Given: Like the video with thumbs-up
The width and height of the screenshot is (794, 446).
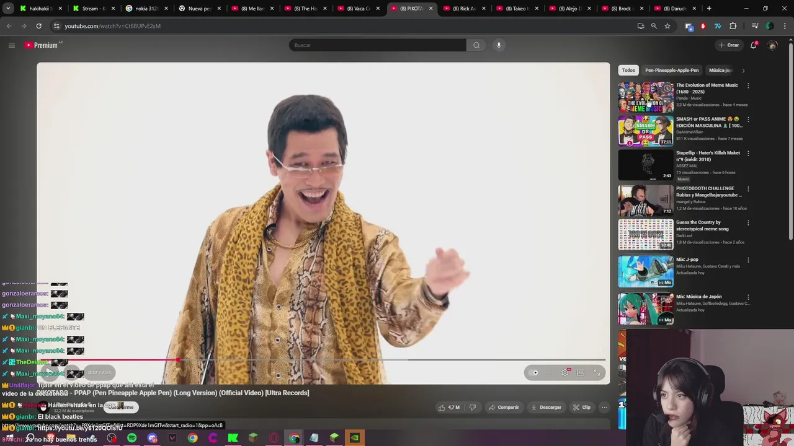Looking at the screenshot, I should tap(449, 407).
